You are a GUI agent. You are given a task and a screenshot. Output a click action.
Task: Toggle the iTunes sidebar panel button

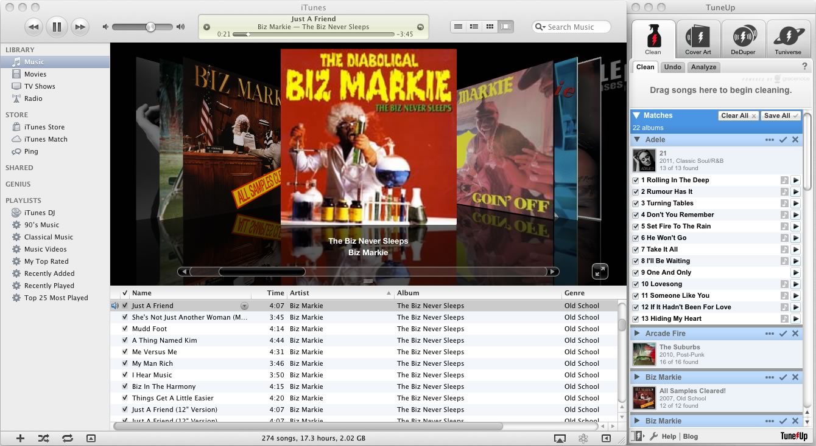606,438
